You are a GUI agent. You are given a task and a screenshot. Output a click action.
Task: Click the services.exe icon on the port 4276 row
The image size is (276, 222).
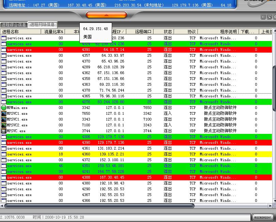[x=3, y=102]
